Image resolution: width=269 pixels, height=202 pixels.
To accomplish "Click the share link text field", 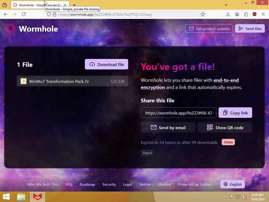I will pyautogui.click(x=179, y=113).
